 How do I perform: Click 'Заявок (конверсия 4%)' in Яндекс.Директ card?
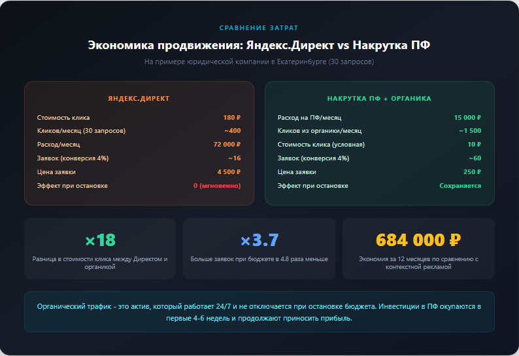coord(73,158)
